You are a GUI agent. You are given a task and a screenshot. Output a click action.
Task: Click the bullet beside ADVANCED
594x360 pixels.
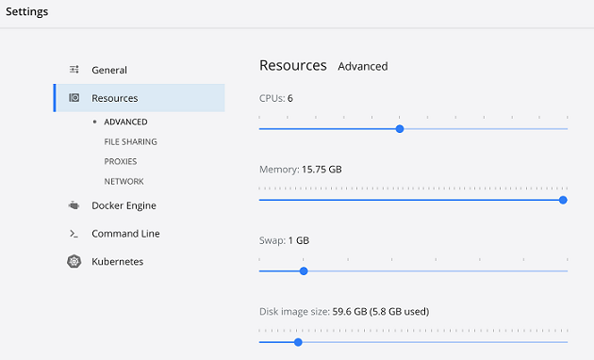point(94,122)
